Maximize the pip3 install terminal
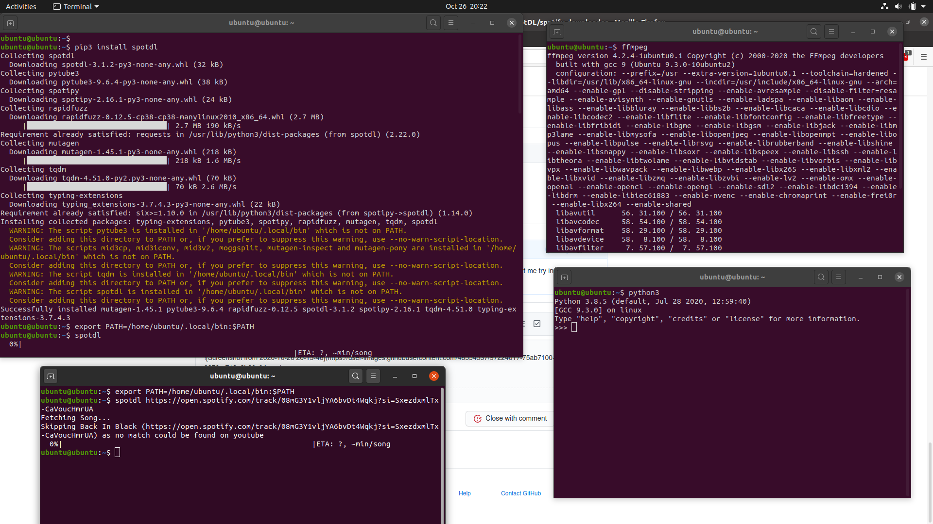Viewport: 933px width, 524px height. point(492,23)
